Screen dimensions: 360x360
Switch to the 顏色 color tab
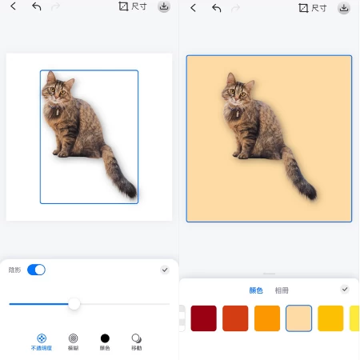coord(256,290)
